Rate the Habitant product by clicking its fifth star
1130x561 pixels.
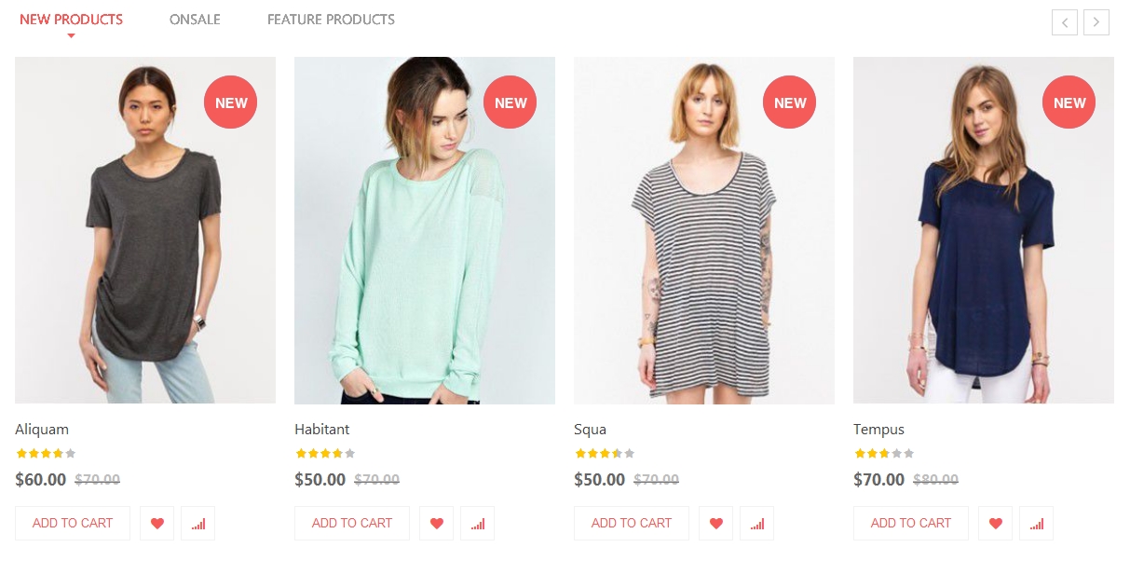click(350, 454)
